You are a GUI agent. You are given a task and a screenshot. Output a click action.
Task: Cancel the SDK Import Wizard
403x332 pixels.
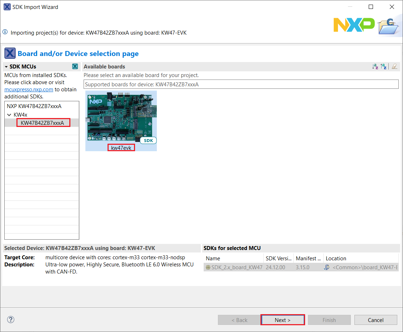tap(375, 320)
